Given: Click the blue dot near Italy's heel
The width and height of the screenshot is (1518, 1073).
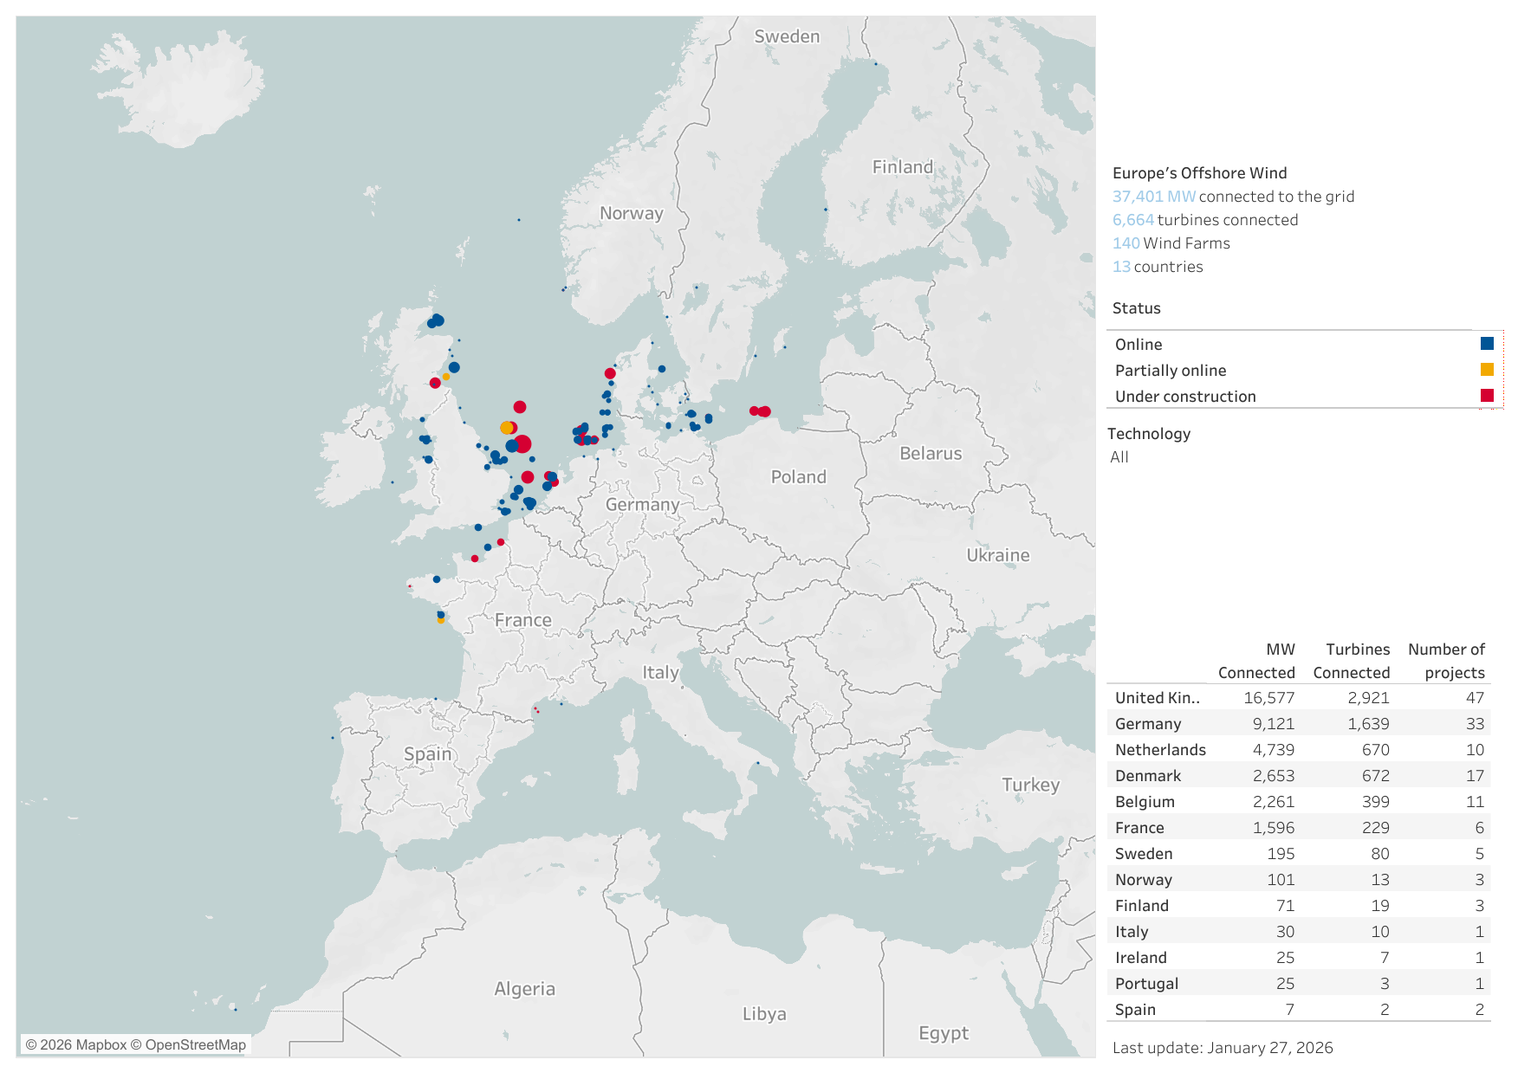Looking at the screenshot, I should 757,763.
